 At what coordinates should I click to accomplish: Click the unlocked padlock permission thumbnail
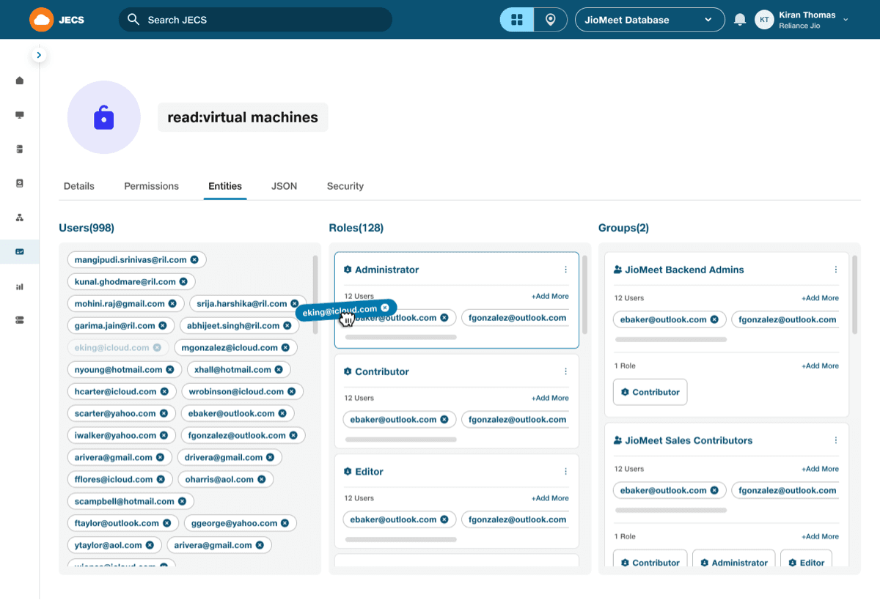tap(104, 117)
